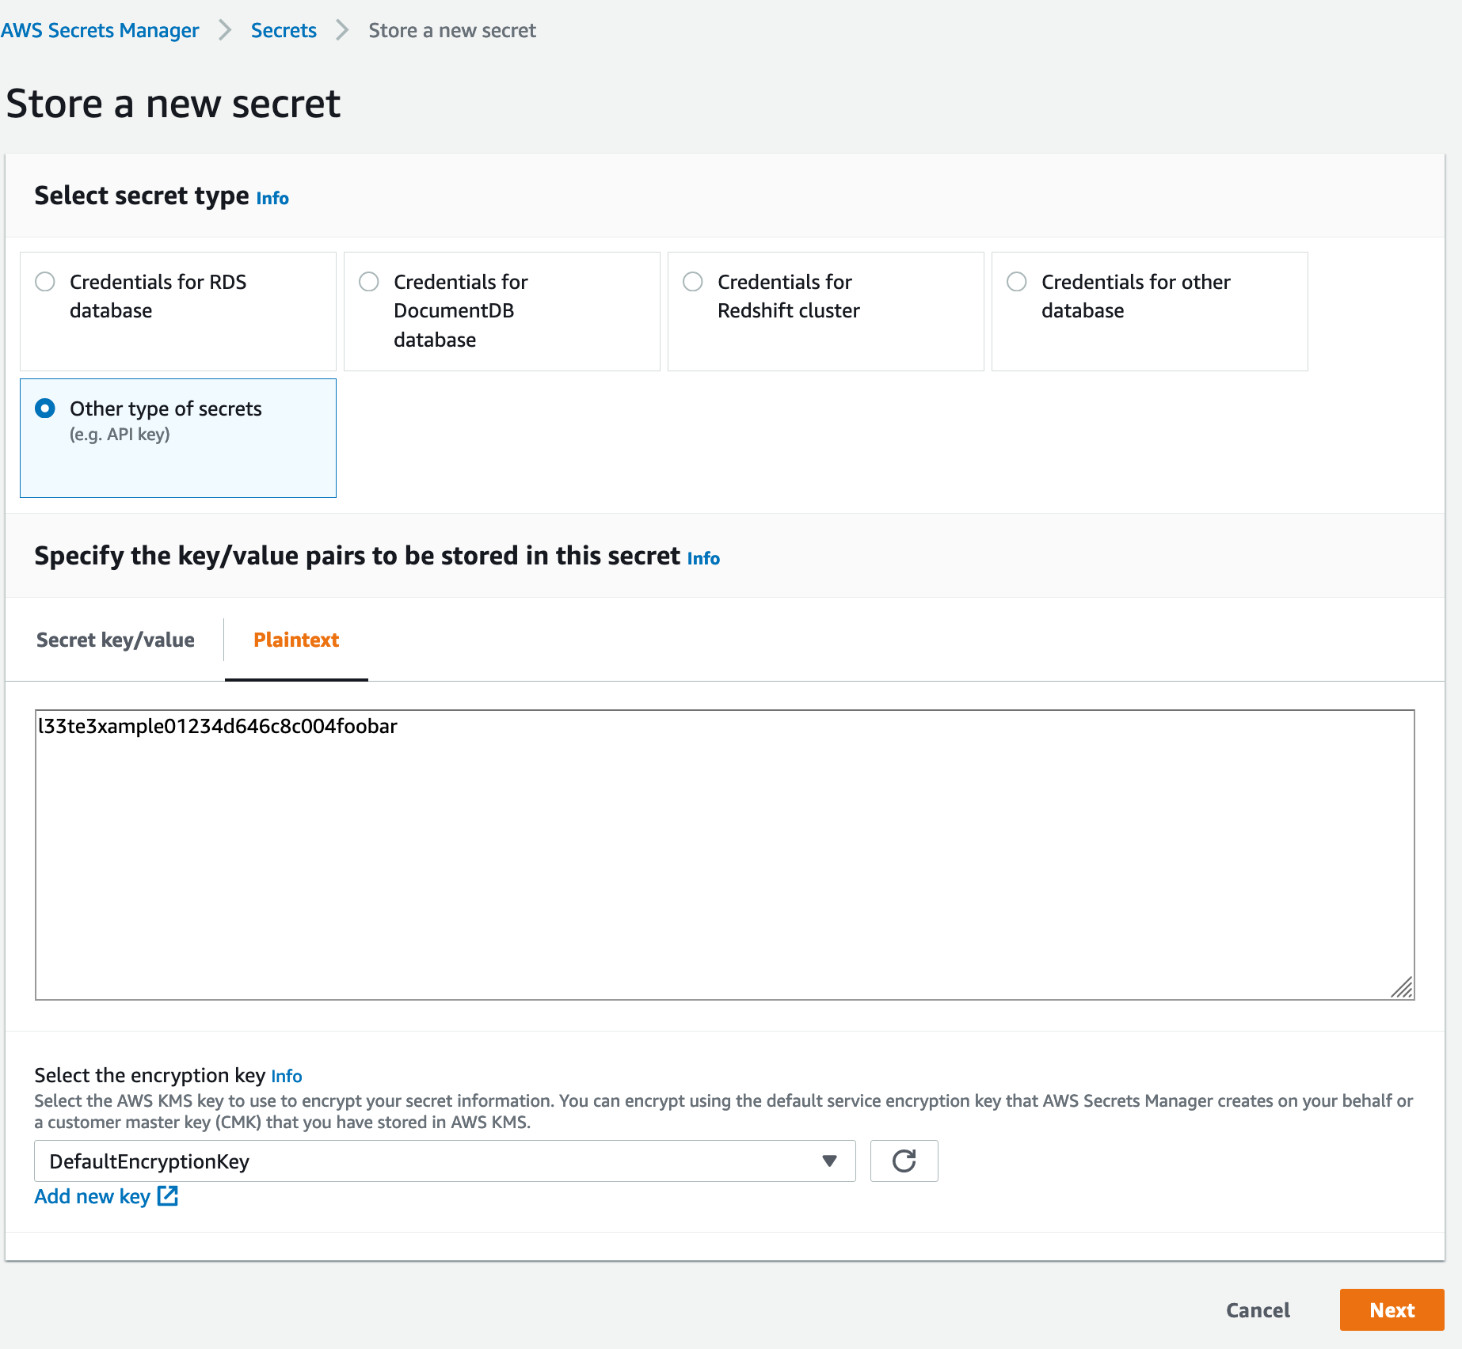Select Other type of secrets radio
Screen dimensions: 1462x1349
tap(45, 408)
